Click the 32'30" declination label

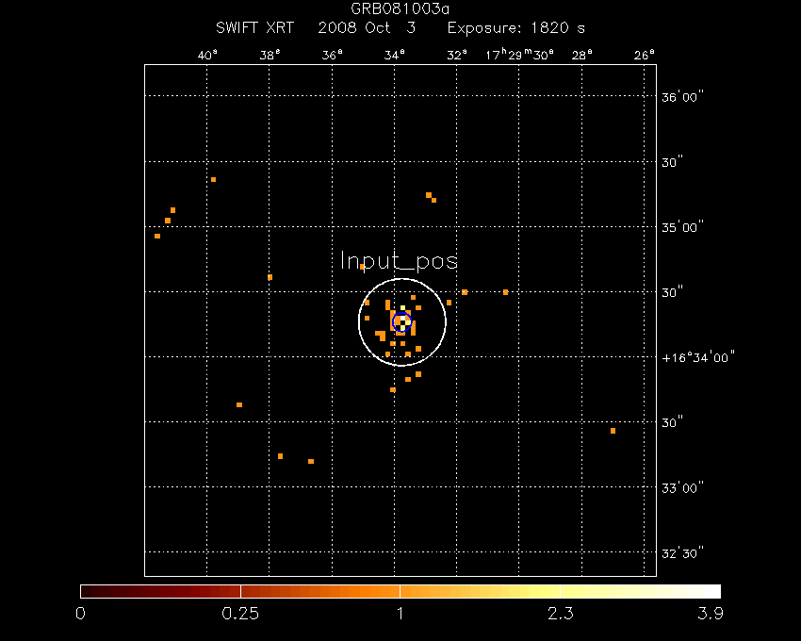point(682,553)
